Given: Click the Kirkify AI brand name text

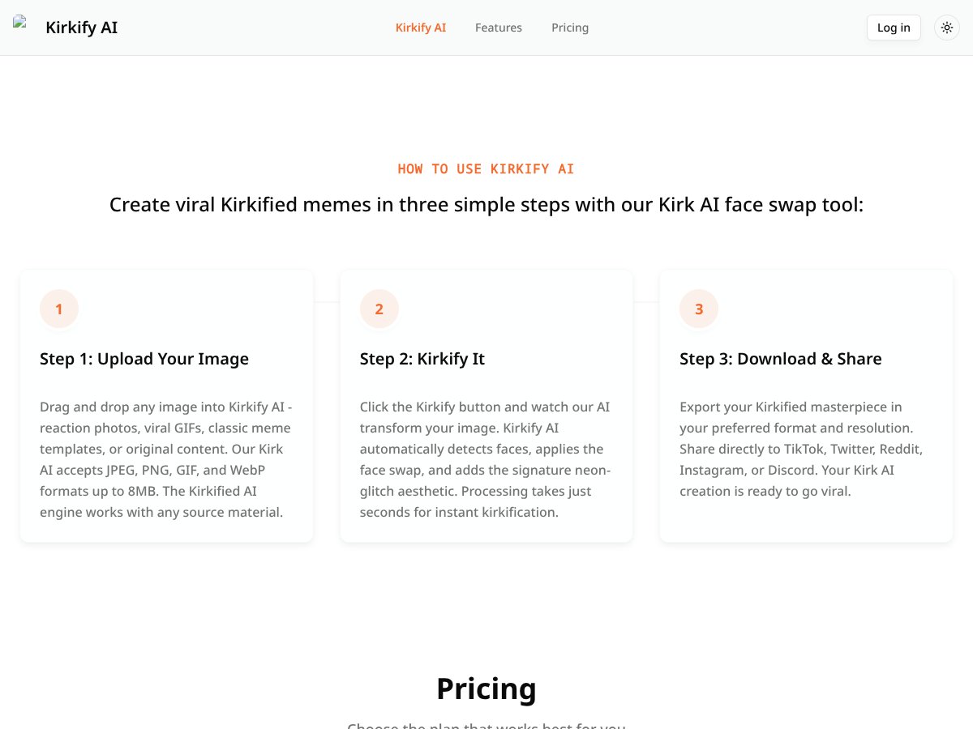Looking at the screenshot, I should click(x=81, y=27).
